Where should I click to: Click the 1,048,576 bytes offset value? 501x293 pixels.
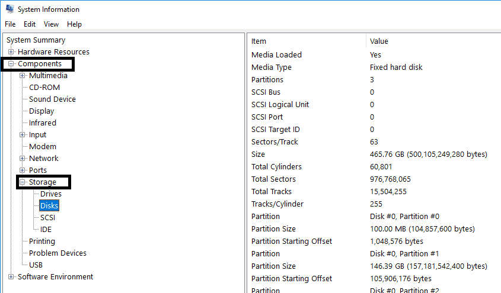[397, 242]
